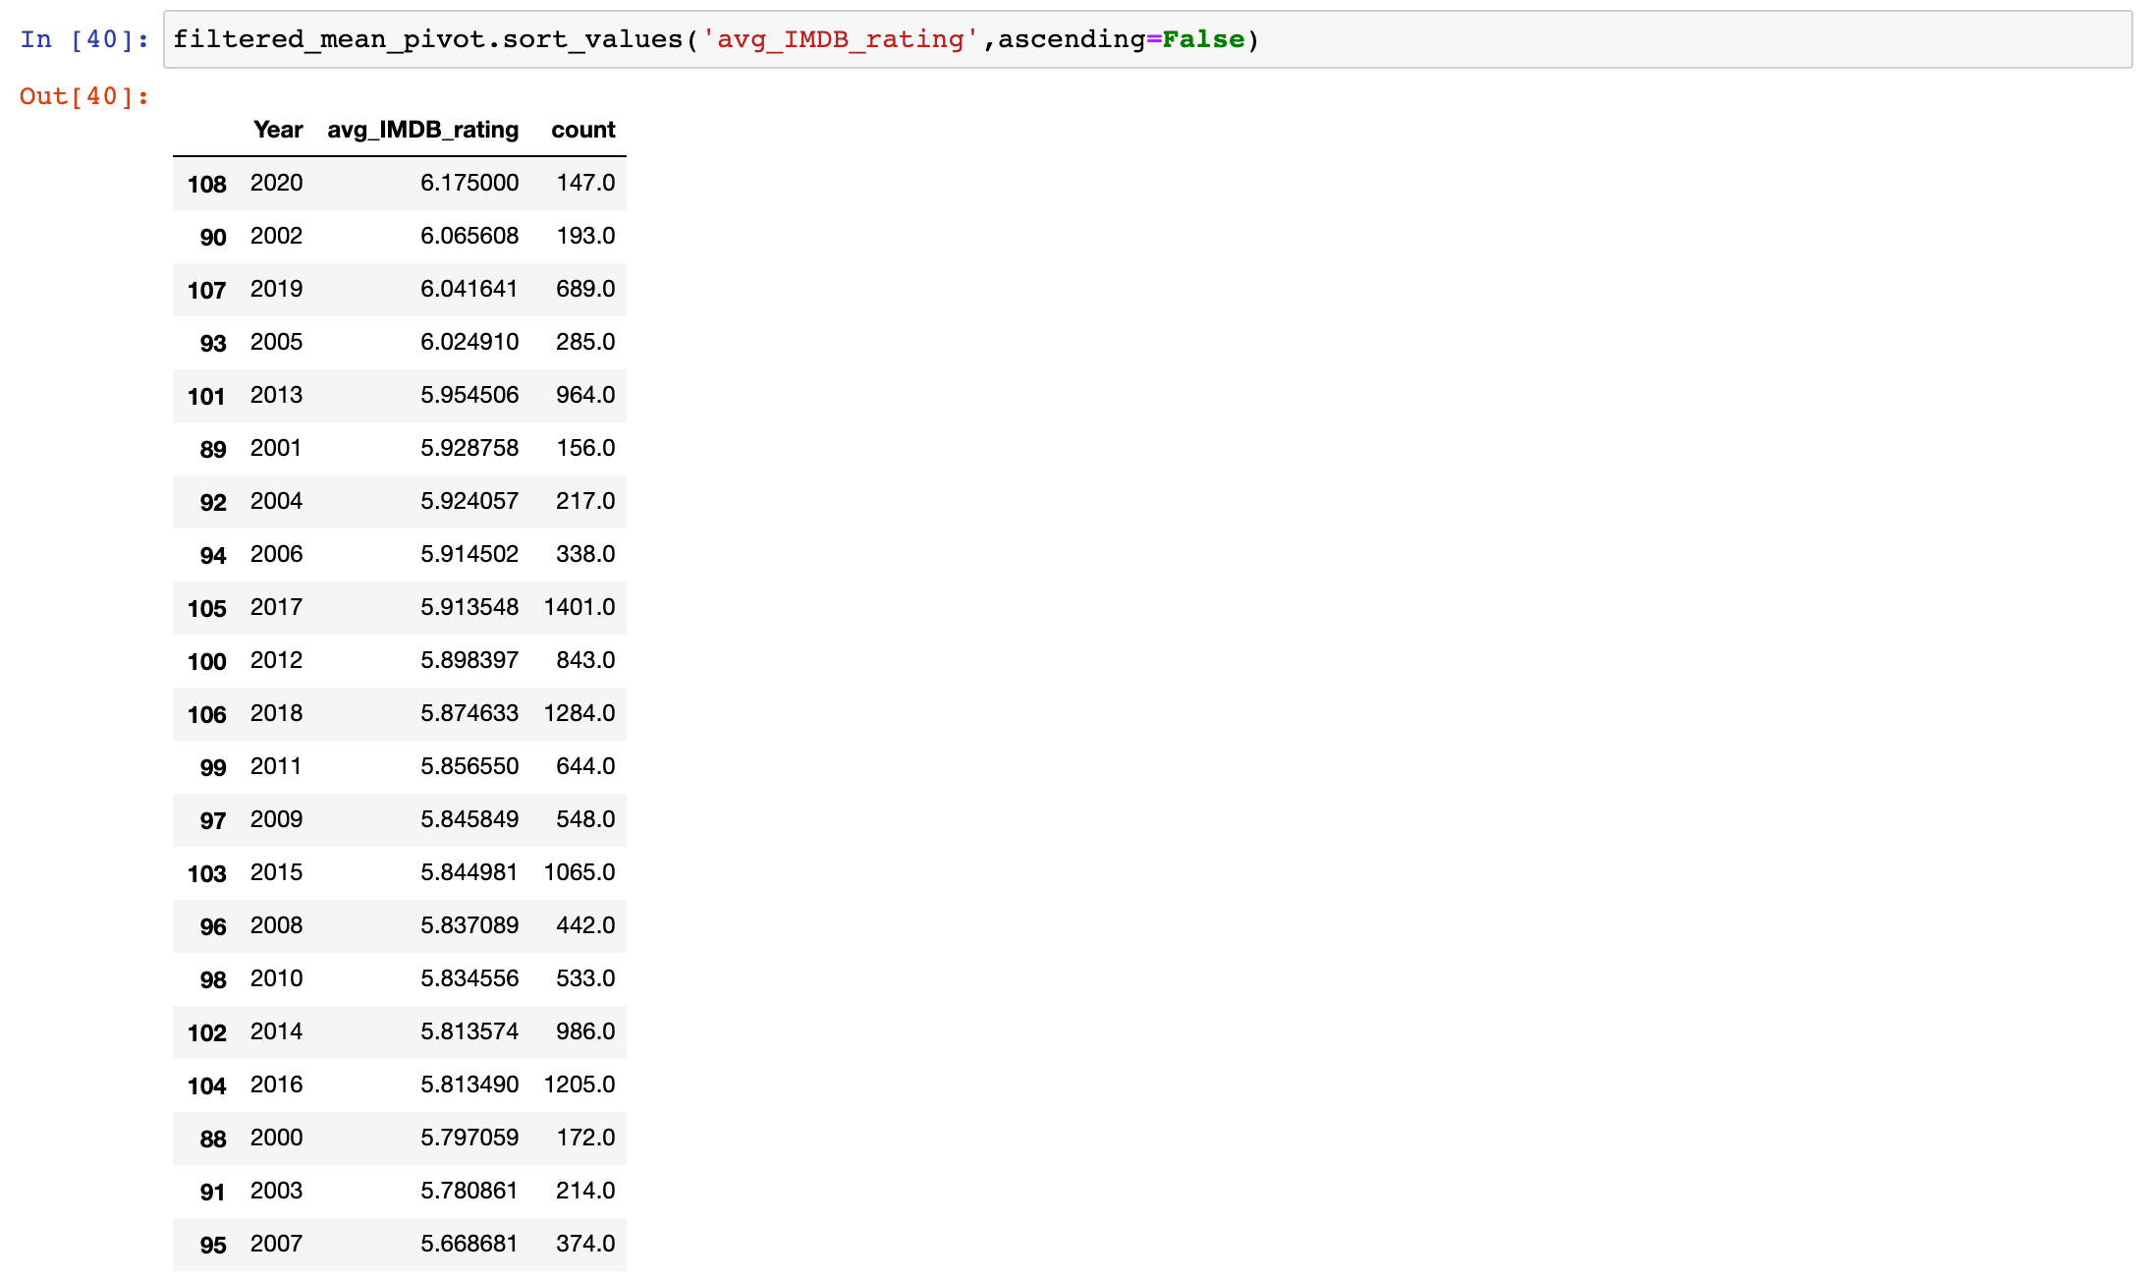This screenshot has height=1279, width=2151.
Task: Select the rating value 5.837089
Action: tap(469, 925)
